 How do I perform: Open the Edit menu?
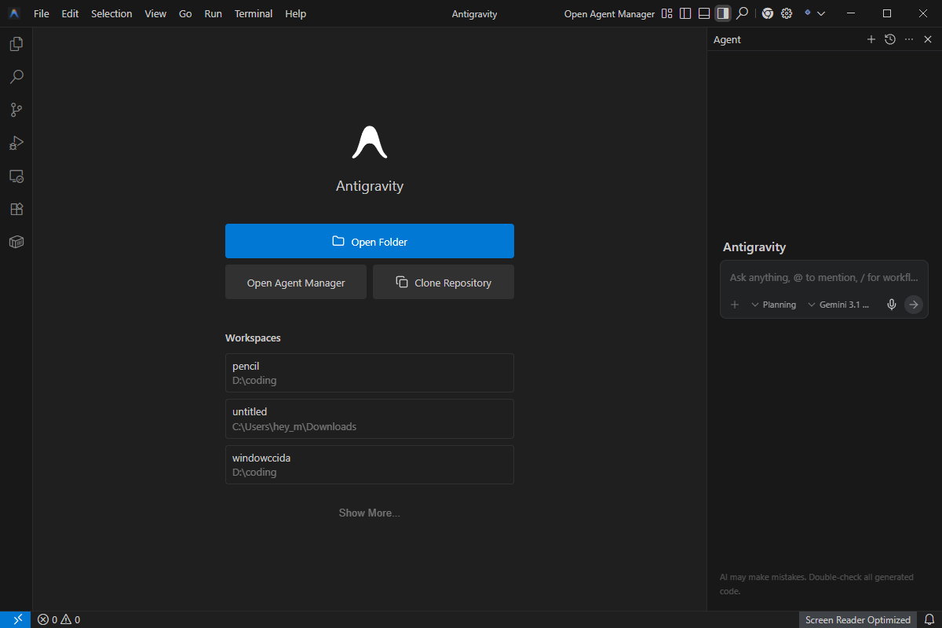71,13
